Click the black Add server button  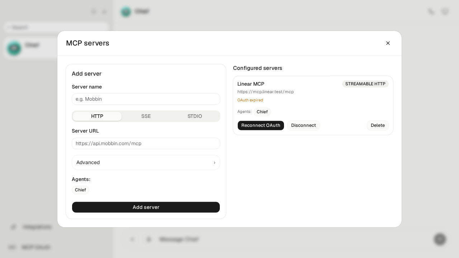146,207
